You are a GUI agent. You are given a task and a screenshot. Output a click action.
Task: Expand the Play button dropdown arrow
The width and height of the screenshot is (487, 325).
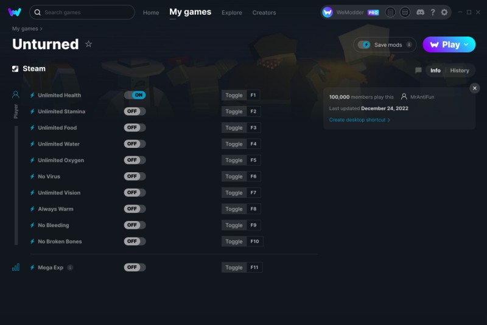coord(466,44)
